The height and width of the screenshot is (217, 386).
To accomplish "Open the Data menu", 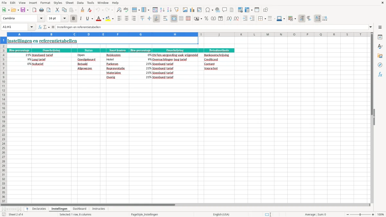I will (80, 3).
